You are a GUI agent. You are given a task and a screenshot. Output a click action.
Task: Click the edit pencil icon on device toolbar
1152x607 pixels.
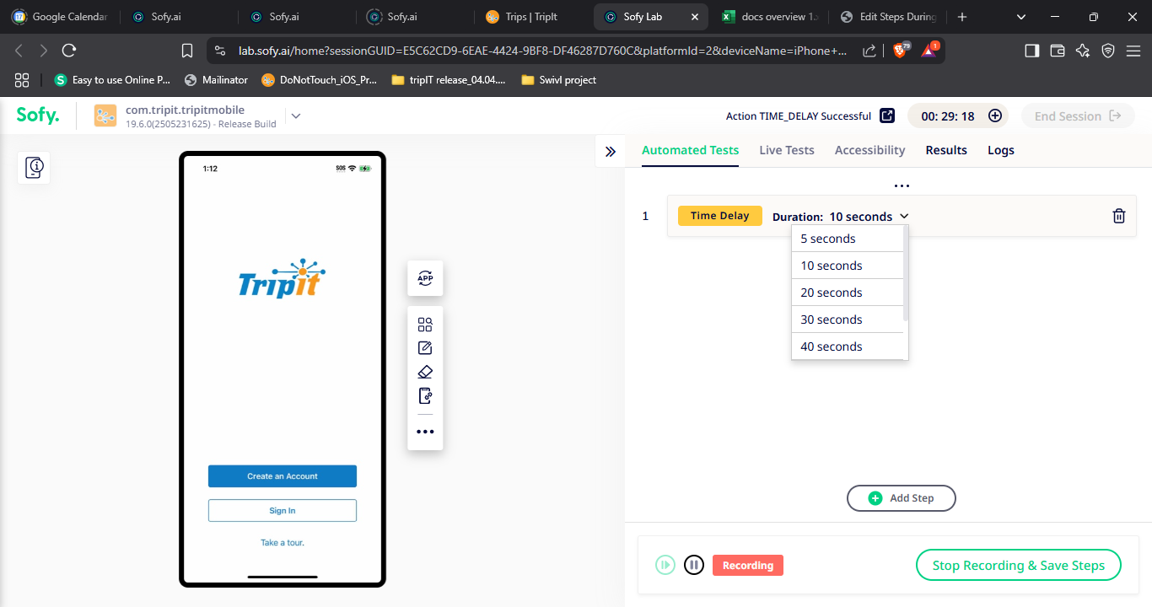tap(425, 348)
